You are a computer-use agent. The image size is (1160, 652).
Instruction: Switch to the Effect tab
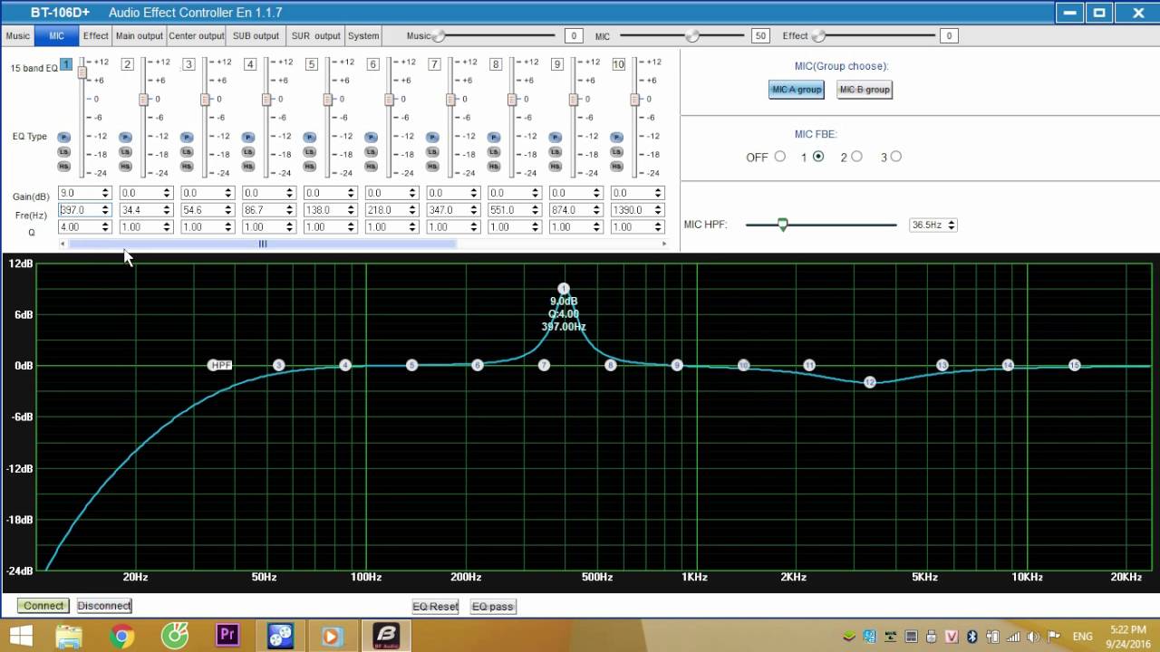pyautogui.click(x=95, y=36)
